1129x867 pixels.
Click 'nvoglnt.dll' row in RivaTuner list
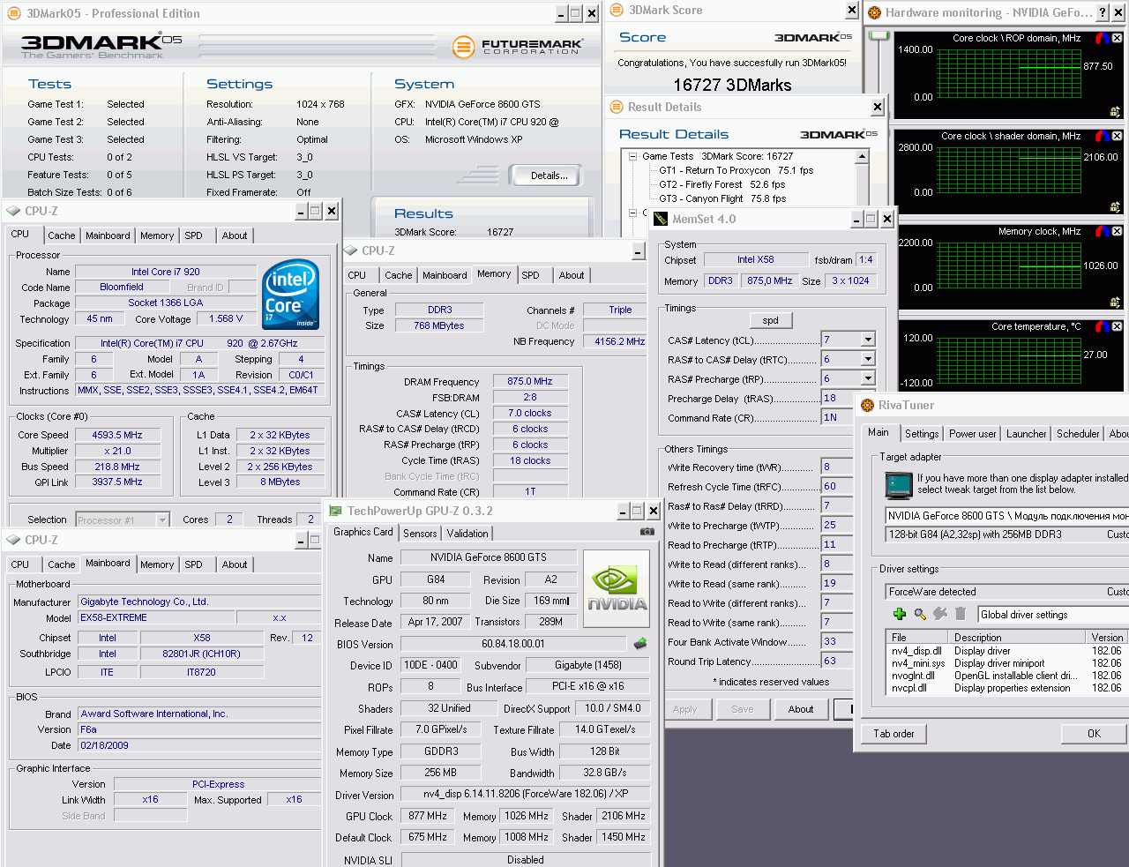point(1006,676)
